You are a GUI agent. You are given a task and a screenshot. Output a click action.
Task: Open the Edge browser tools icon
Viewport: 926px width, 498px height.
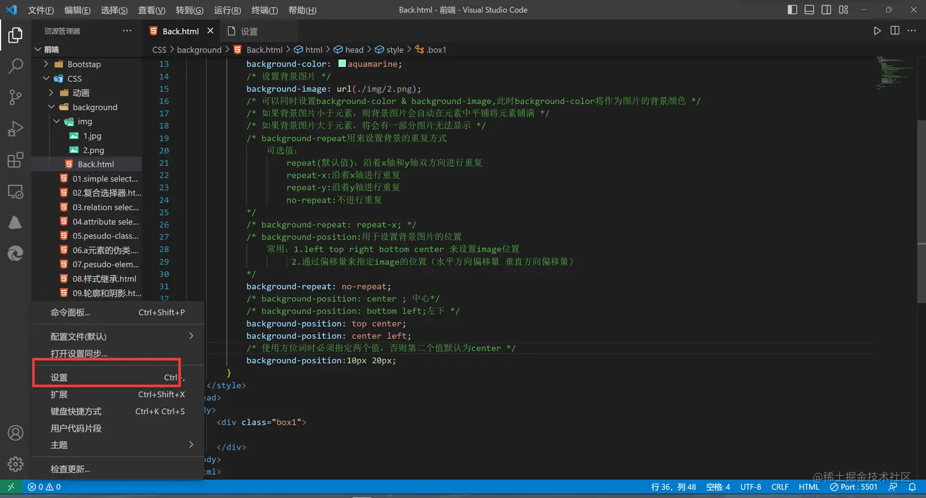point(15,253)
